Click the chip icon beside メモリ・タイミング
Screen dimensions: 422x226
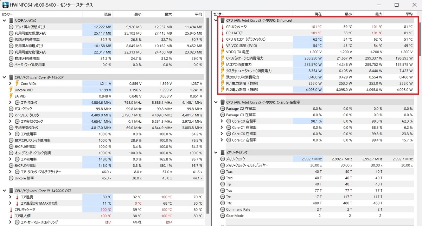tap(223, 153)
